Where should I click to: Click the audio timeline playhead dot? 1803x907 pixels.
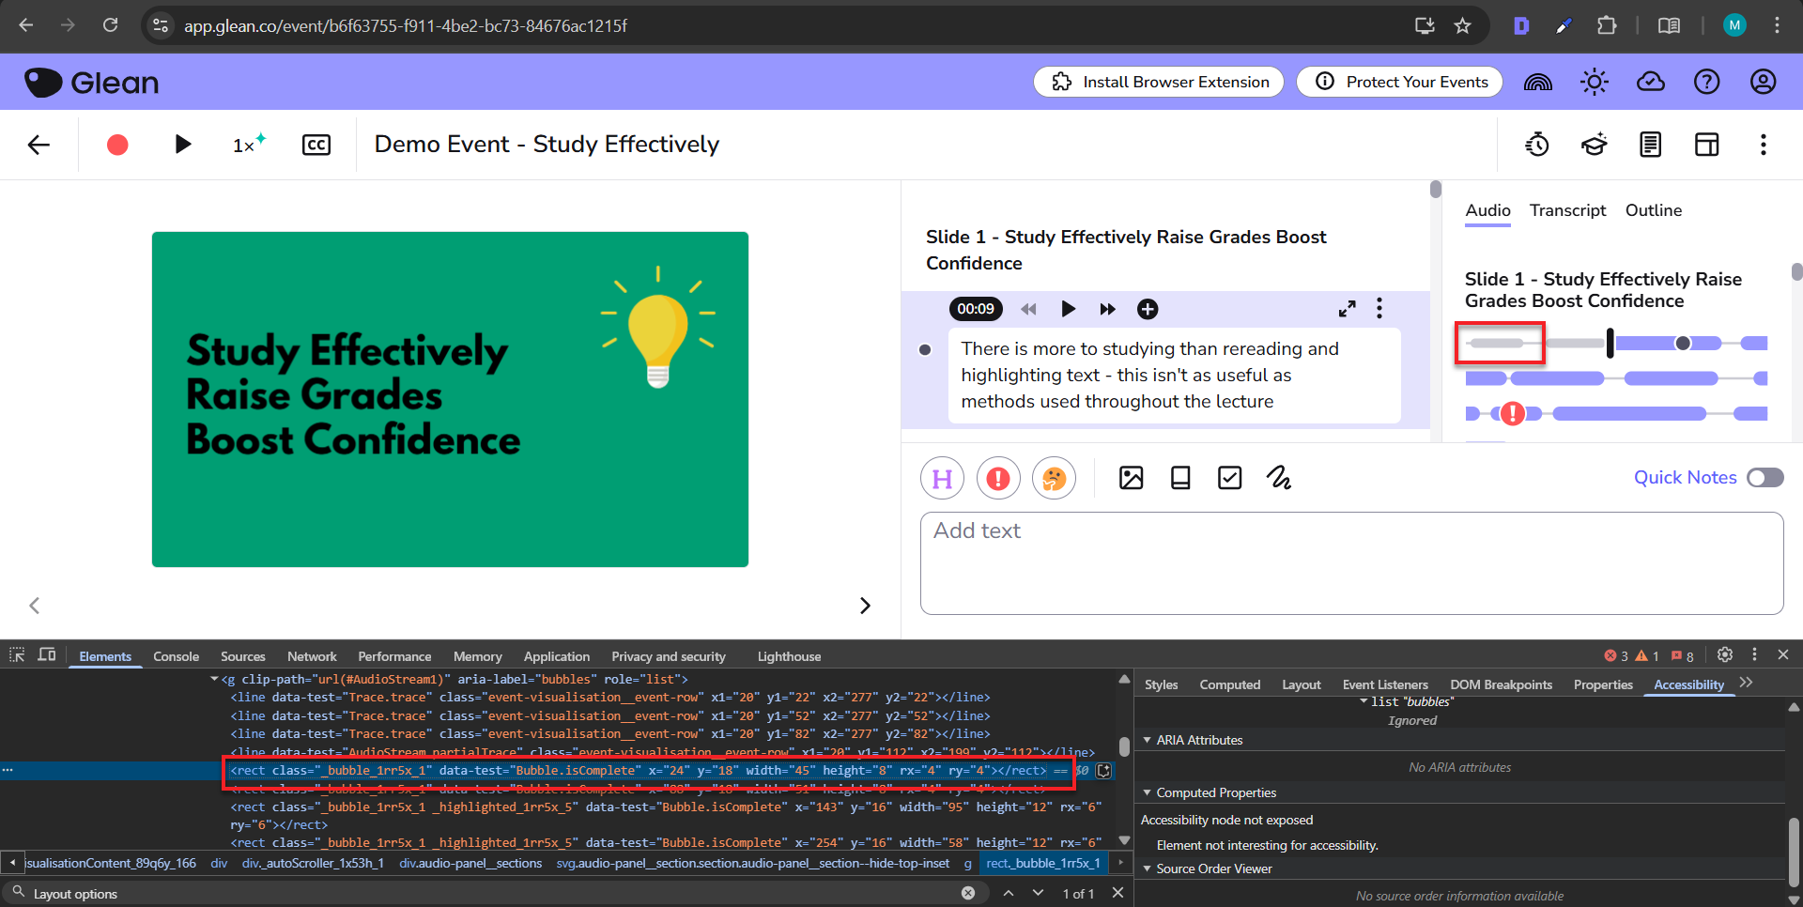click(x=1683, y=344)
